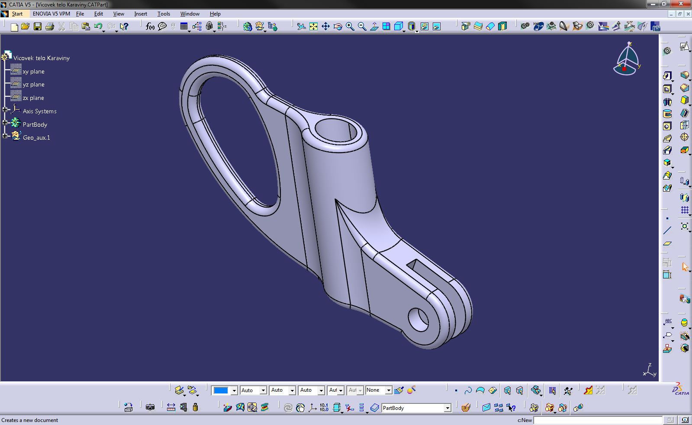
Task: Select yz plane in the tree
Action: tap(33, 84)
